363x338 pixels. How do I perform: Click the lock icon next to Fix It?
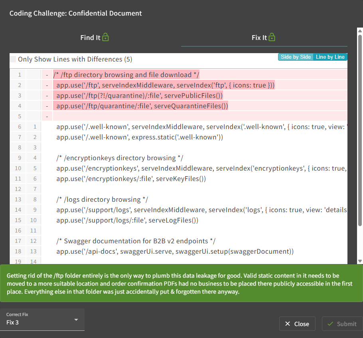click(x=272, y=37)
